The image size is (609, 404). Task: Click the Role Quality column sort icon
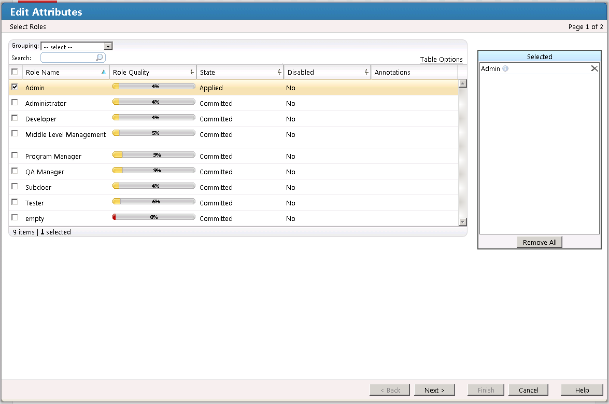192,72
